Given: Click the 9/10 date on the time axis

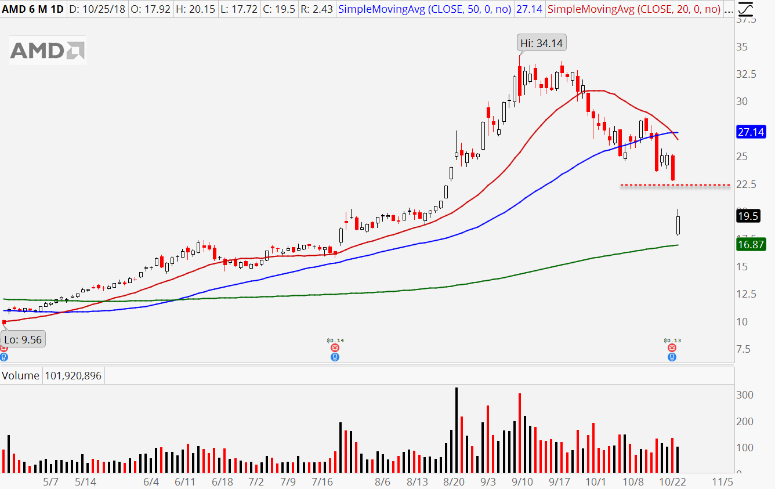Looking at the screenshot, I should [522, 482].
